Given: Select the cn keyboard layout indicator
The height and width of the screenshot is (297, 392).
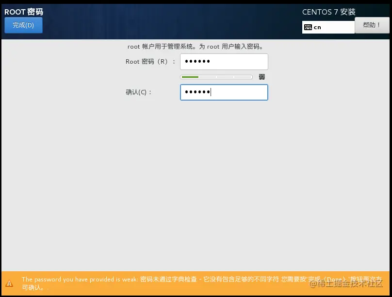Looking at the screenshot, I should coord(328,27).
